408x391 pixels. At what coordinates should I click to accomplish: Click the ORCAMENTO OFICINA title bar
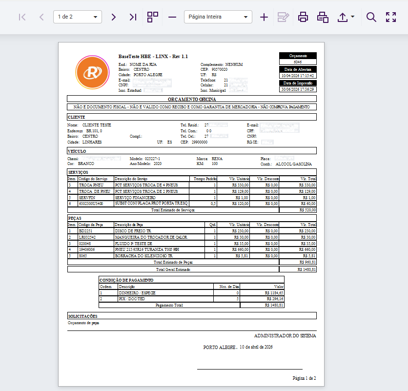(192, 99)
